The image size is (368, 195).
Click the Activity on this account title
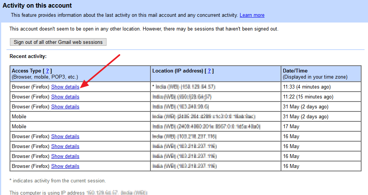coord(37,5)
